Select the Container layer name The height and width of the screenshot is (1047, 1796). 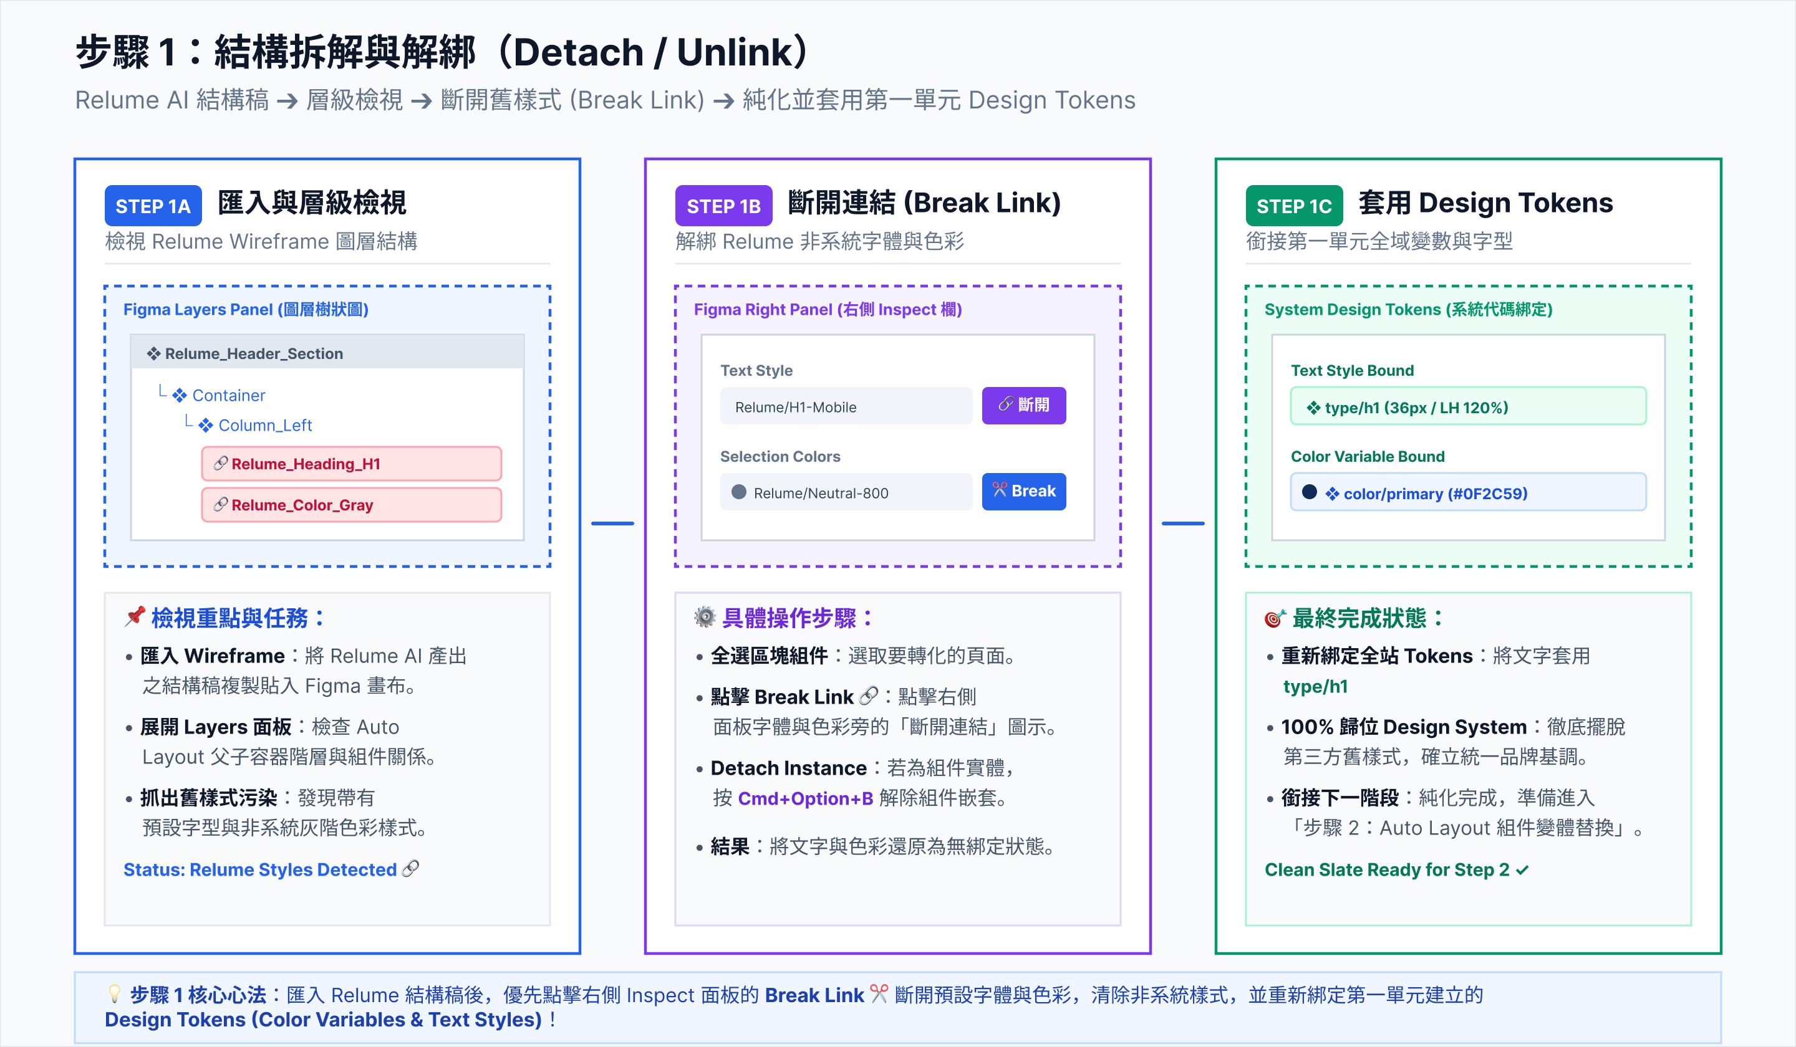pos(229,395)
